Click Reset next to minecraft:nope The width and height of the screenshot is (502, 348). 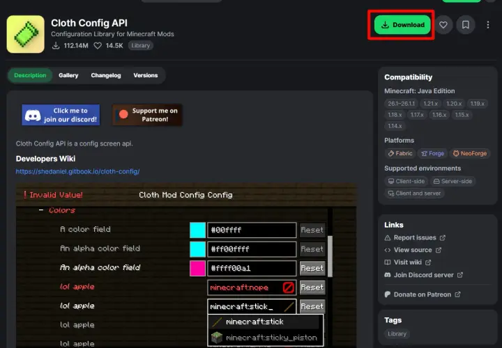click(312, 287)
